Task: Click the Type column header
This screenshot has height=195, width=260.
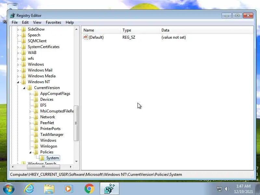Action: [140, 30]
